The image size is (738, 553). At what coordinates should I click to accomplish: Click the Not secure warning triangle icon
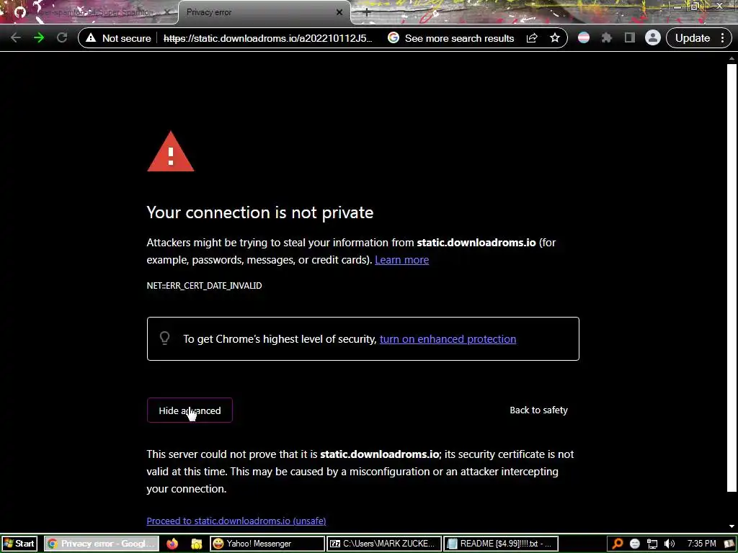91,38
